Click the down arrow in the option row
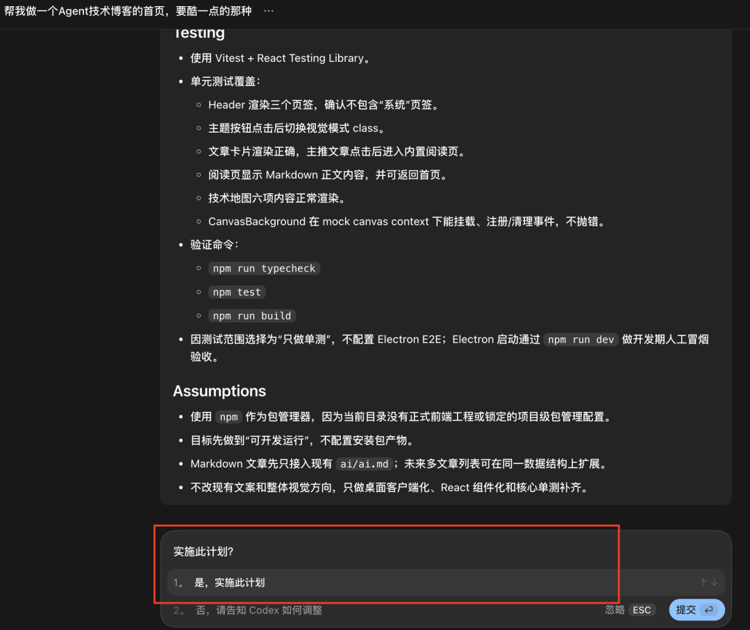 (x=714, y=582)
